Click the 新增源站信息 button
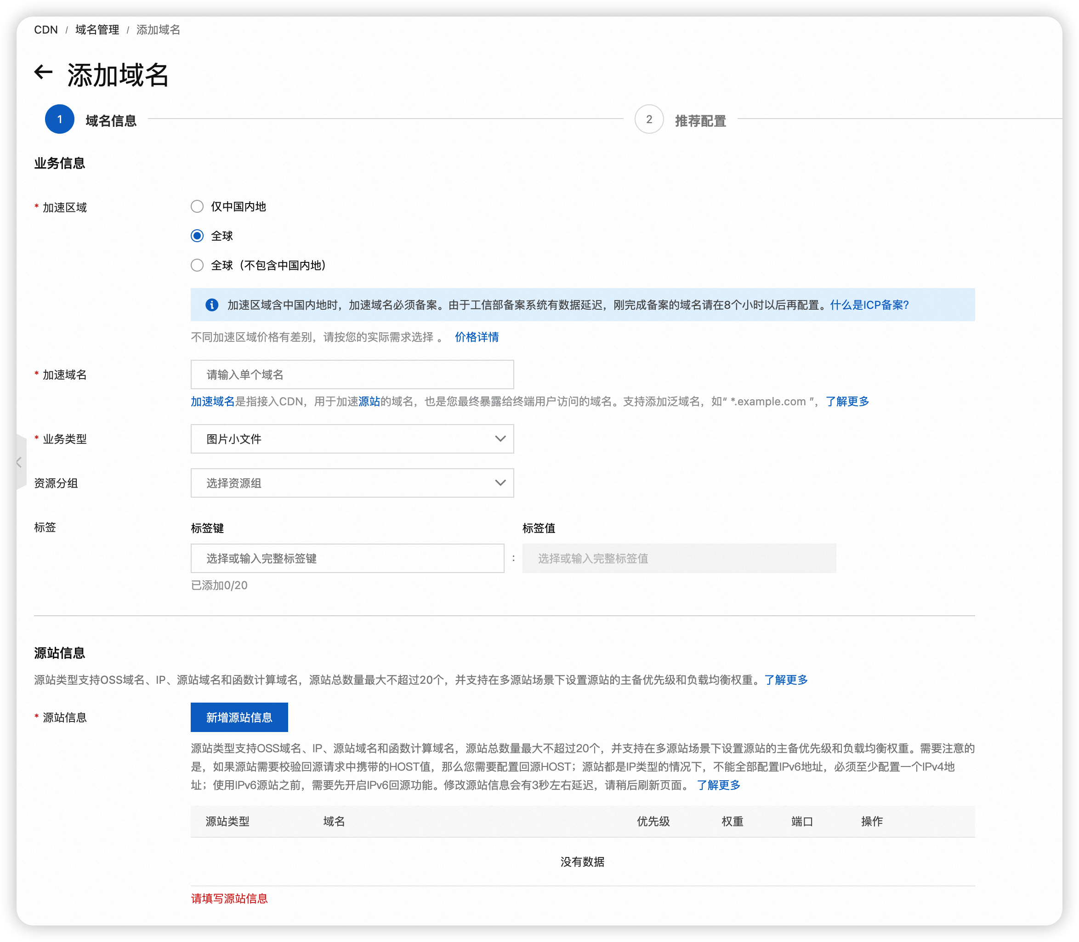The image size is (1079, 942). point(239,718)
